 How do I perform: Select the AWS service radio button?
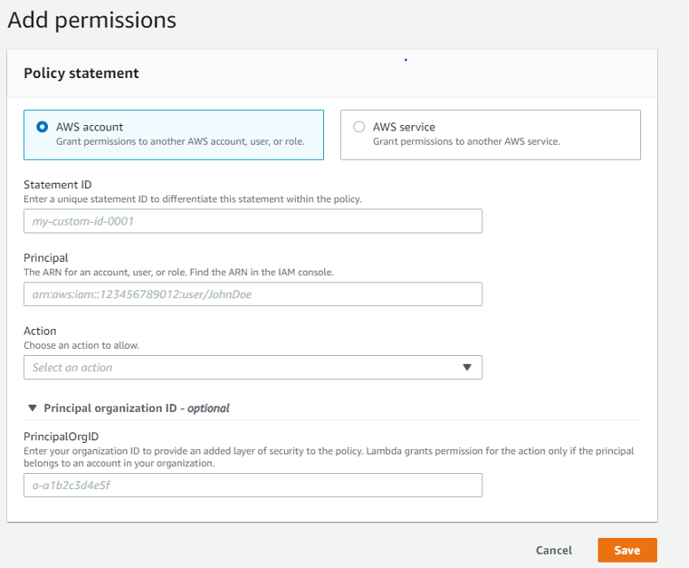pyautogui.click(x=359, y=127)
